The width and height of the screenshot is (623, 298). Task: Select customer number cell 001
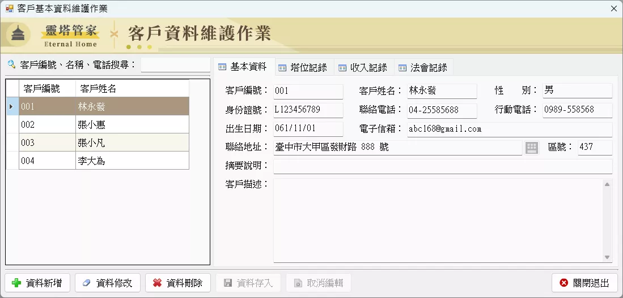(x=47, y=107)
